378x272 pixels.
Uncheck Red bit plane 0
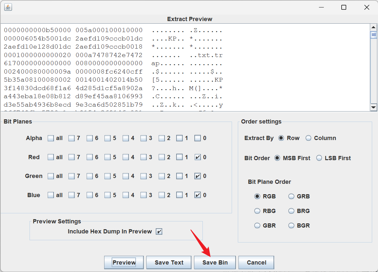coord(198,157)
